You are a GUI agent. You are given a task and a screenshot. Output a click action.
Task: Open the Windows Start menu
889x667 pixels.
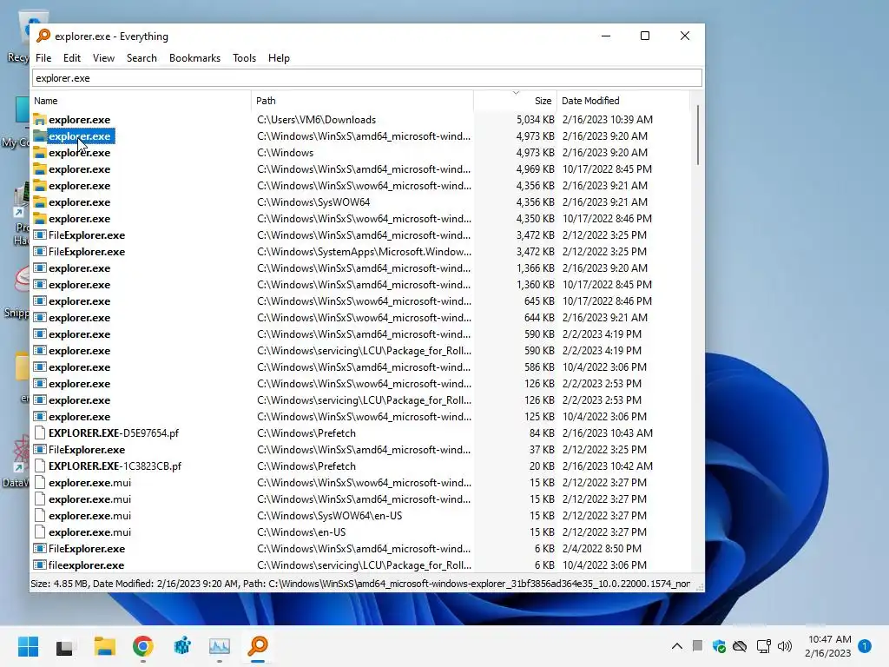coord(28,646)
